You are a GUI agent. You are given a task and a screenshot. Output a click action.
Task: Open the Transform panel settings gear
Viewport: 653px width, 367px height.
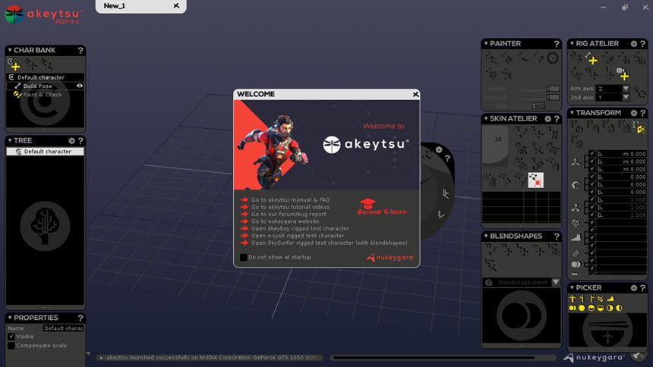[634, 113]
